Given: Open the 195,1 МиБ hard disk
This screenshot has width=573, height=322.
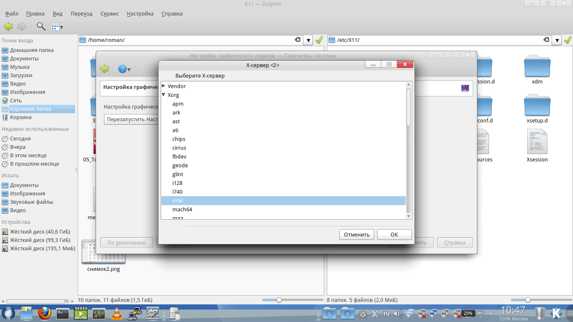Looking at the screenshot, I should click(38, 249).
